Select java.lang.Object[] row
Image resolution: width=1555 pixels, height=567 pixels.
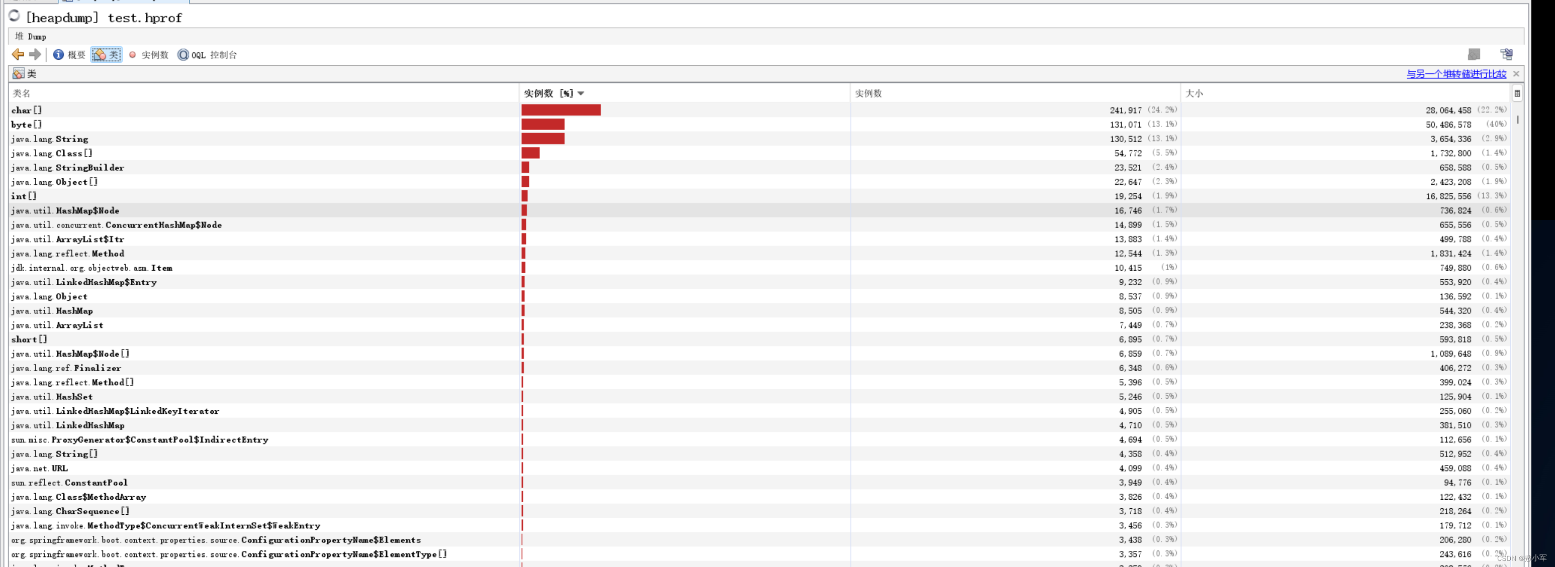point(759,182)
